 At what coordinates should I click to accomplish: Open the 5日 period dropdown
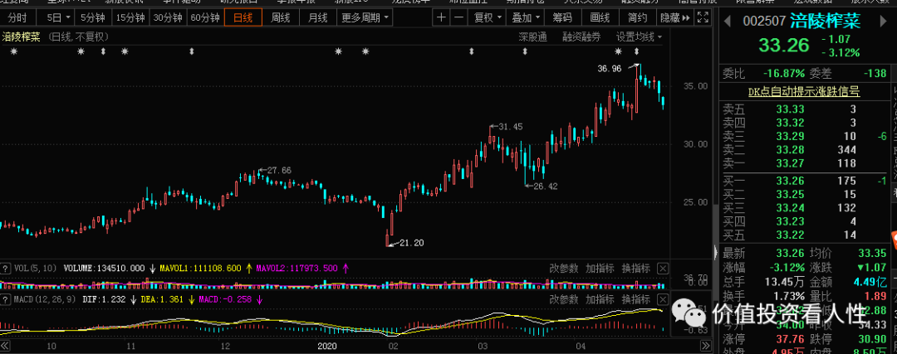tap(59, 17)
